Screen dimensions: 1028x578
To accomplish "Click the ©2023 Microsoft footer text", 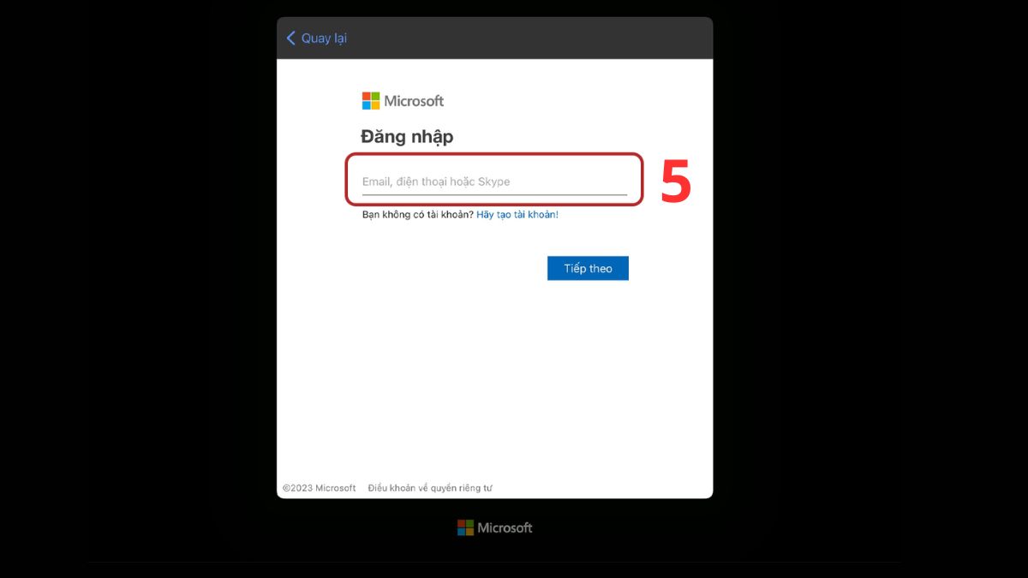I will click(319, 488).
